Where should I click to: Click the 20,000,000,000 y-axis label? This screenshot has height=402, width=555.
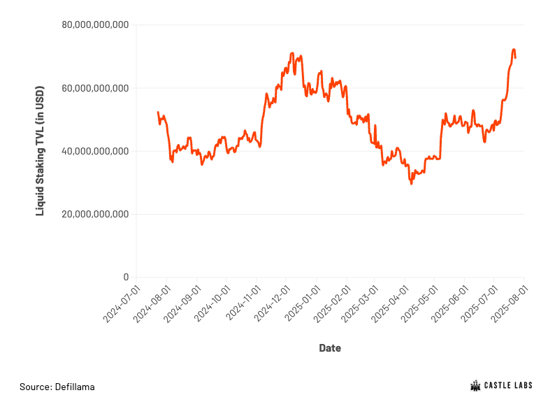[95, 214]
